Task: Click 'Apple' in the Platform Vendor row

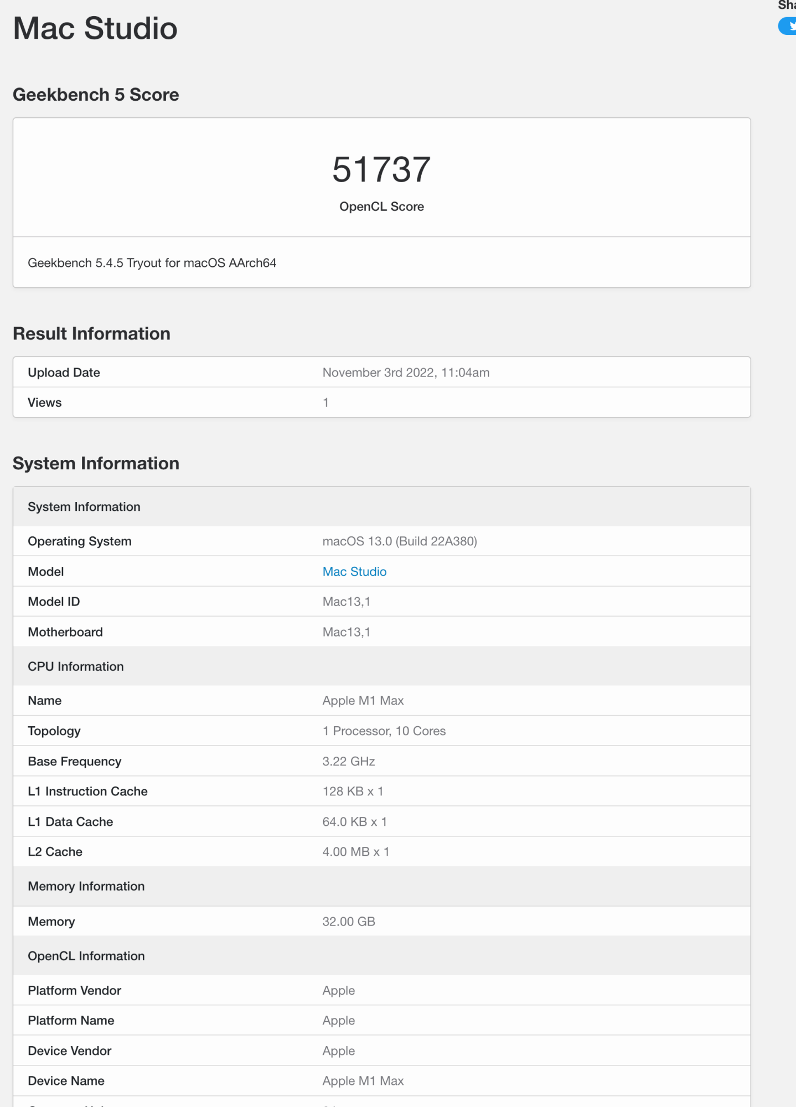Action: [x=339, y=991]
